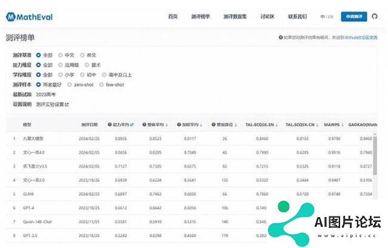This screenshot has width=388, height=248.
Task: Click the 2023高考 value next to 最新试题
Action: (46, 95)
